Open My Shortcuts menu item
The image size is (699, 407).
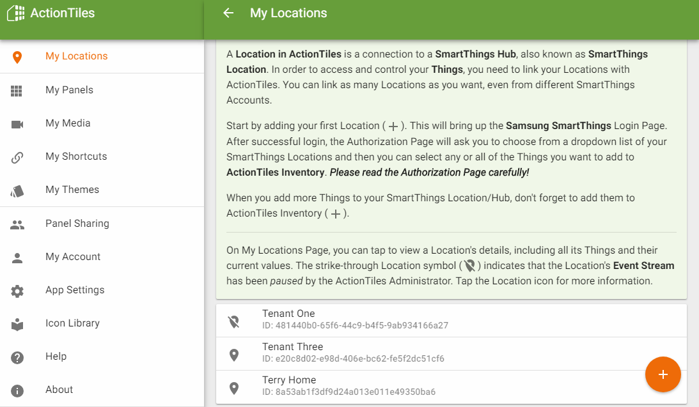(x=102, y=157)
